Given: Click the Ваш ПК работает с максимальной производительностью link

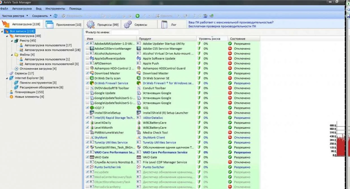Looking at the screenshot, I should click(x=231, y=22).
